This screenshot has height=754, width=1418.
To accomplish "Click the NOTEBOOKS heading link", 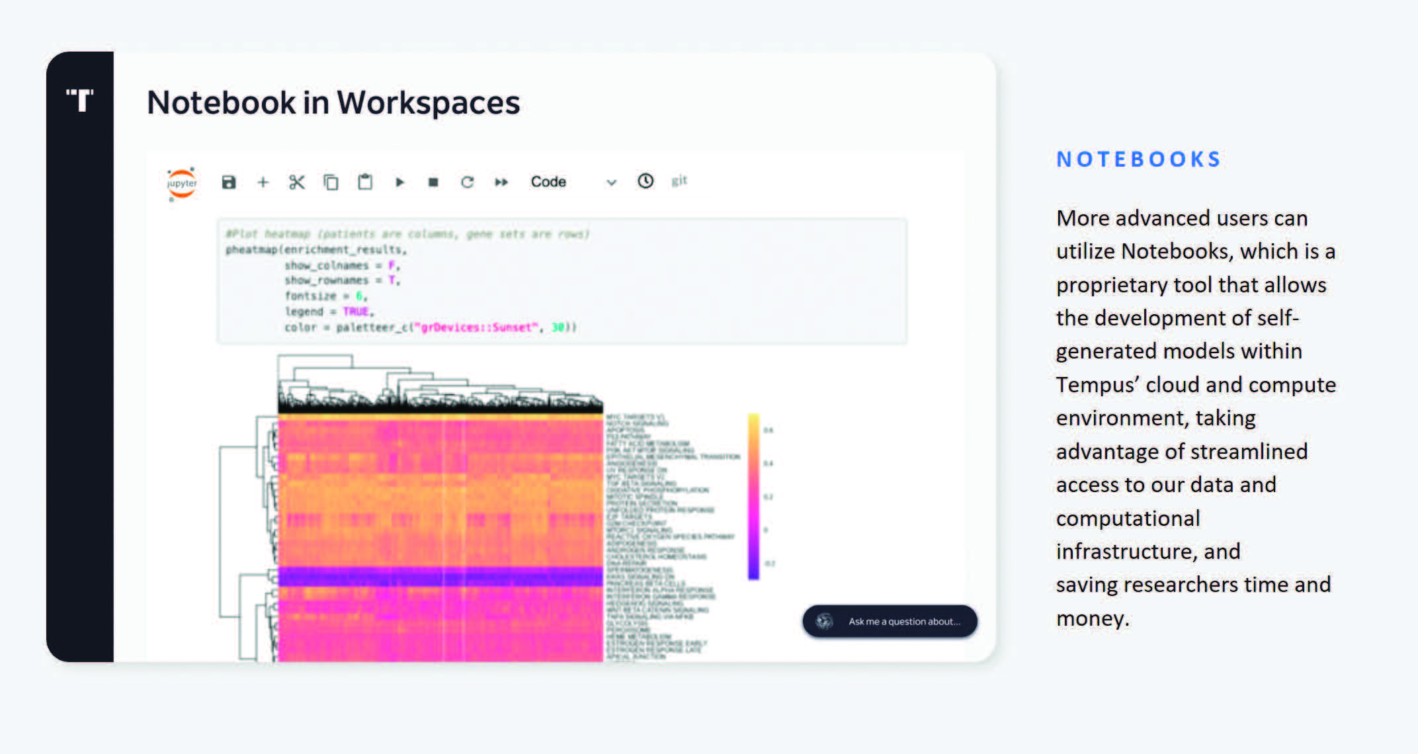I will click(x=1138, y=159).
